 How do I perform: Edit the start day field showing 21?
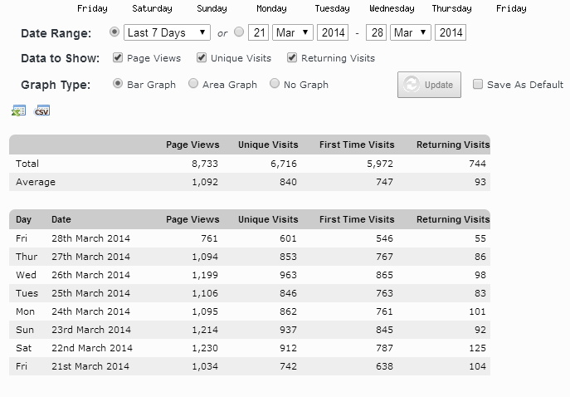259,32
